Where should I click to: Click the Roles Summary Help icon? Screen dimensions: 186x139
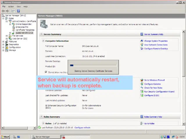[142, 117]
